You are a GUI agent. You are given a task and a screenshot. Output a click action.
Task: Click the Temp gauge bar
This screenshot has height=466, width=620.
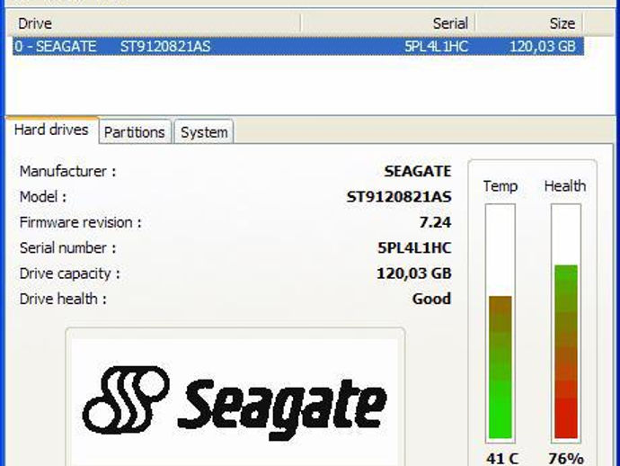[500, 324]
